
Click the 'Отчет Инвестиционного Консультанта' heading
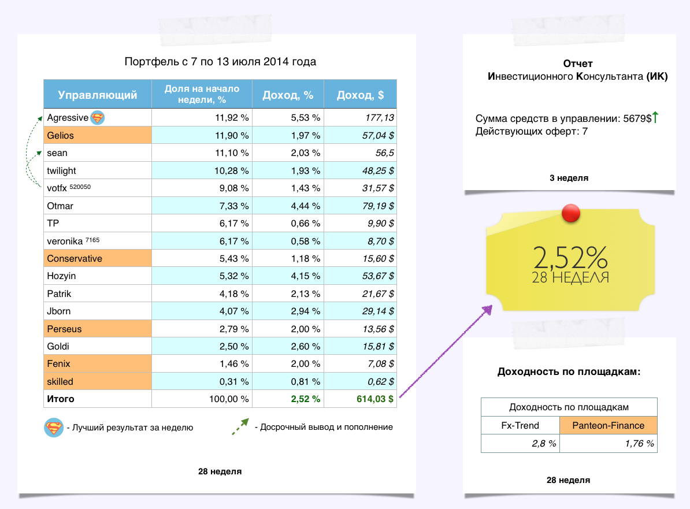click(577, 70)
